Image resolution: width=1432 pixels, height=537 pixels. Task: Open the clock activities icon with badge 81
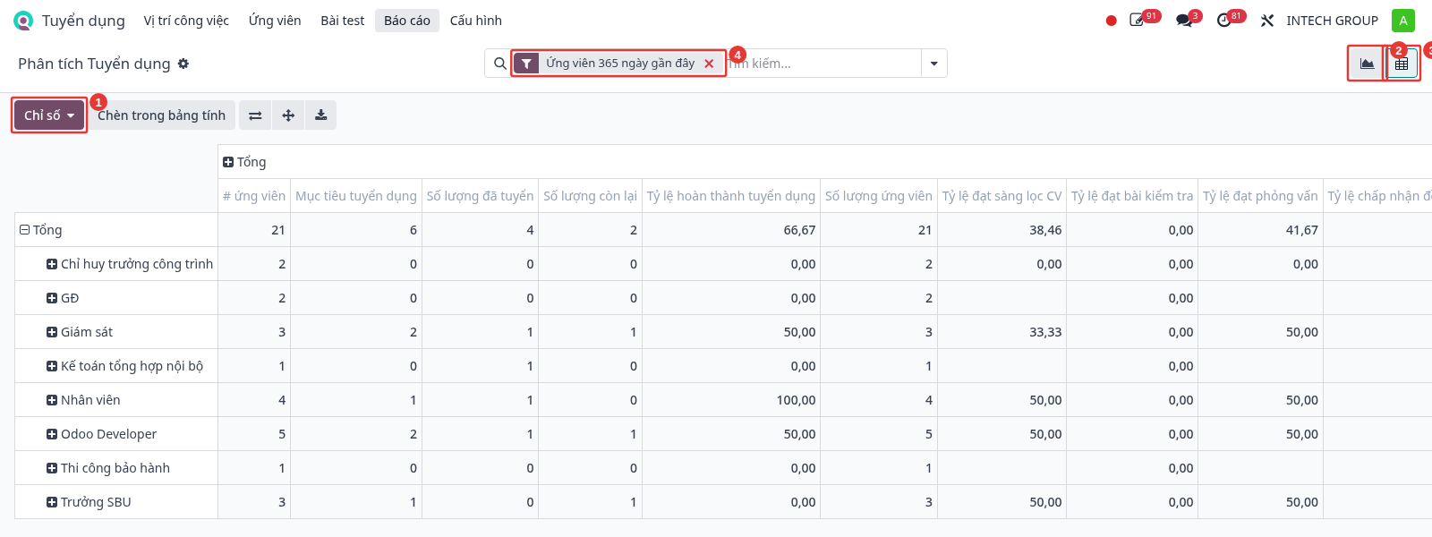[1224, 21]
